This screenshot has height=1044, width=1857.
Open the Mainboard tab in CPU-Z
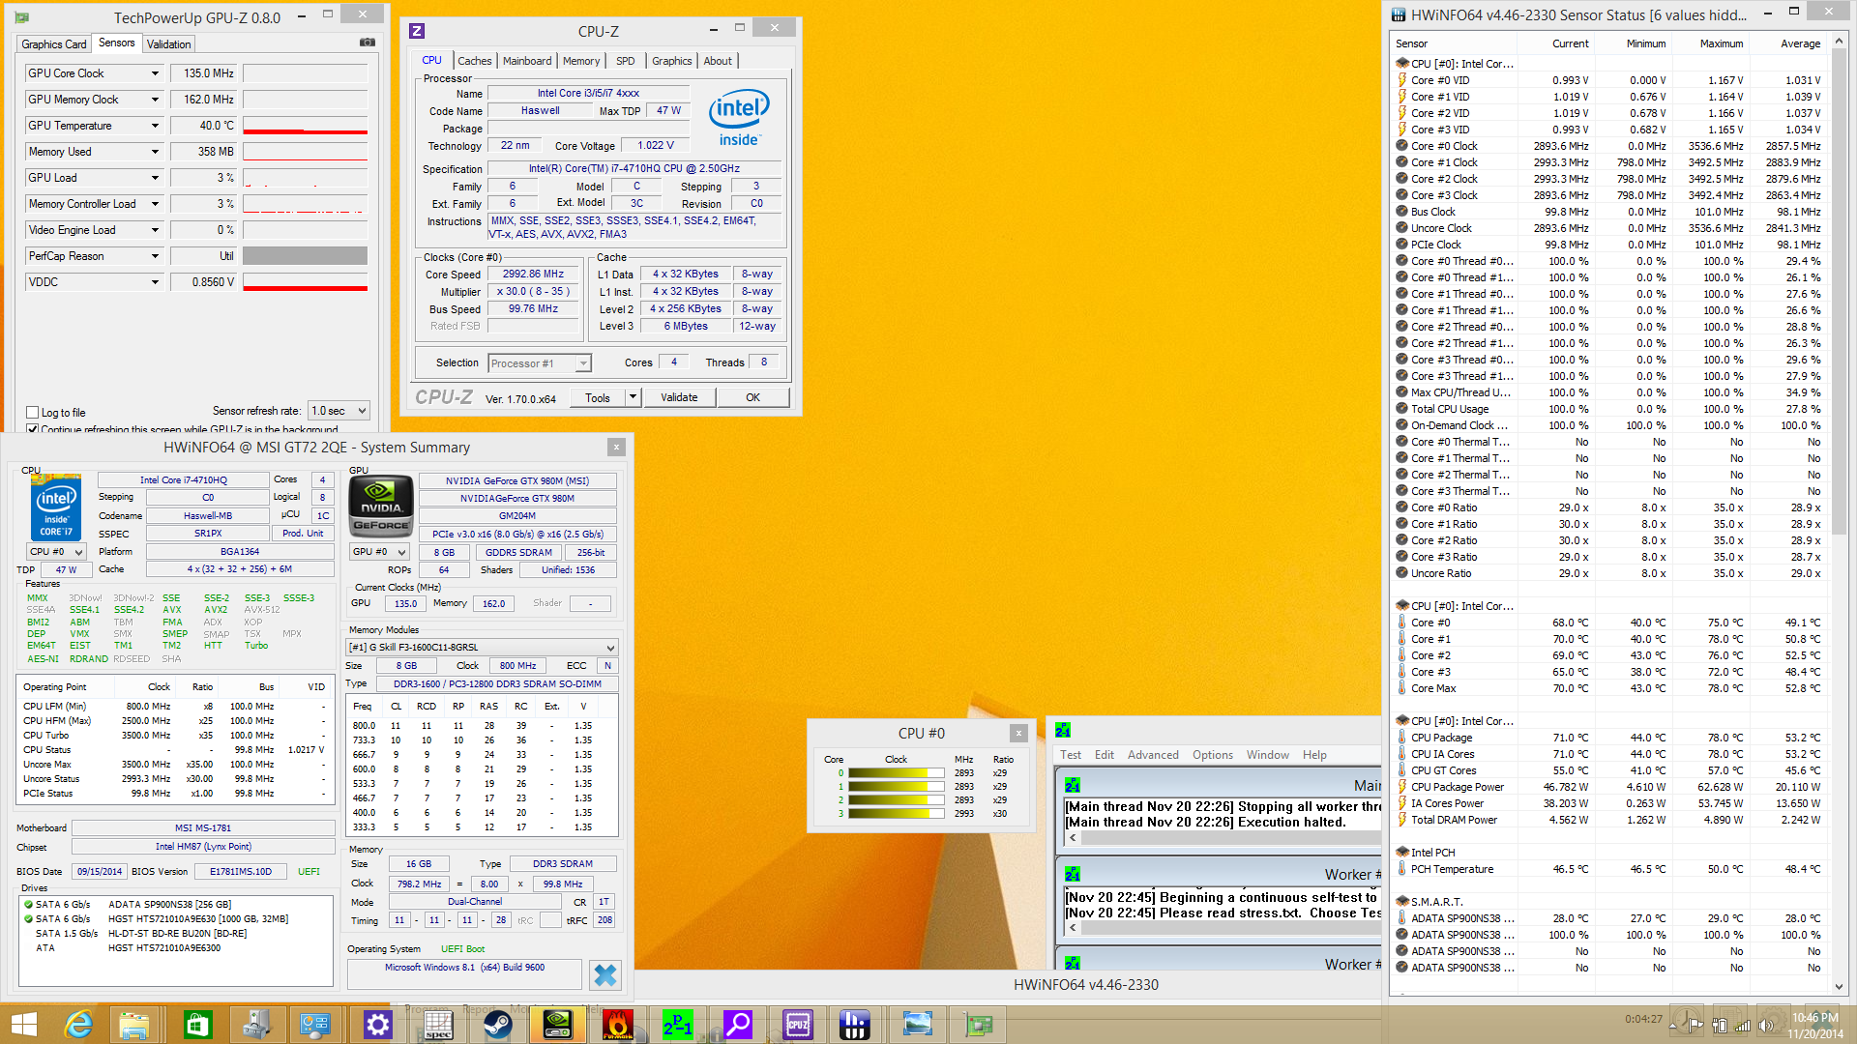[527, 61]
